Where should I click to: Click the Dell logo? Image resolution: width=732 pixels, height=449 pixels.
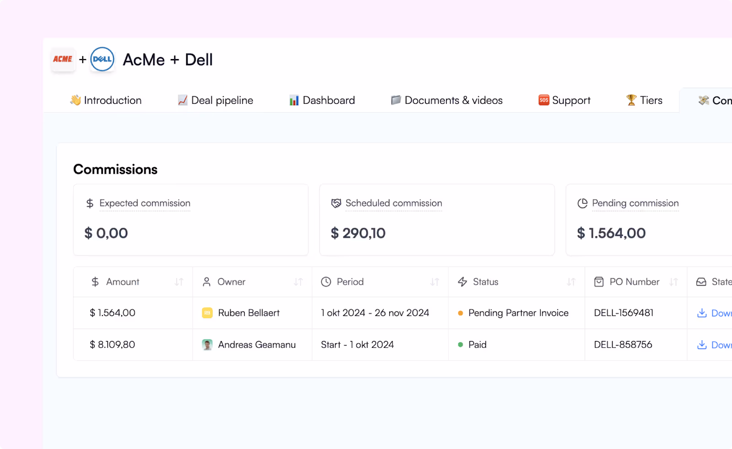pos(102,59)
